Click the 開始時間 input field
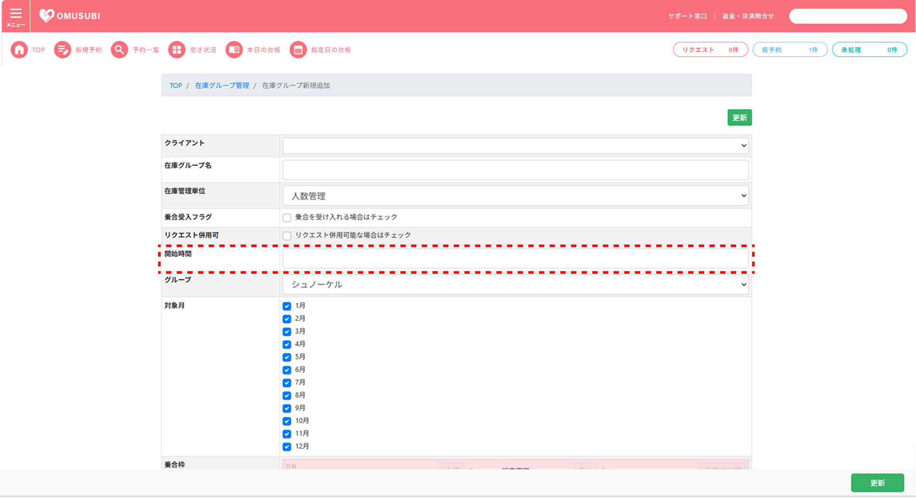The width and height of the screenshot is (916, 498). [x=515, y=258]
